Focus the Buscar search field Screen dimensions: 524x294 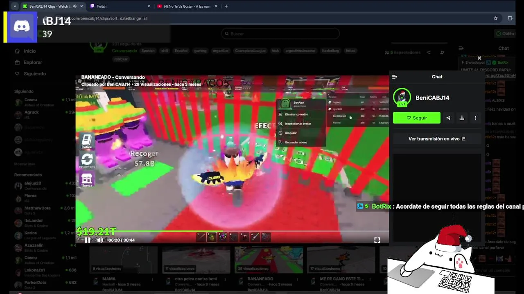pyautogui.click(x=280, y=33)
